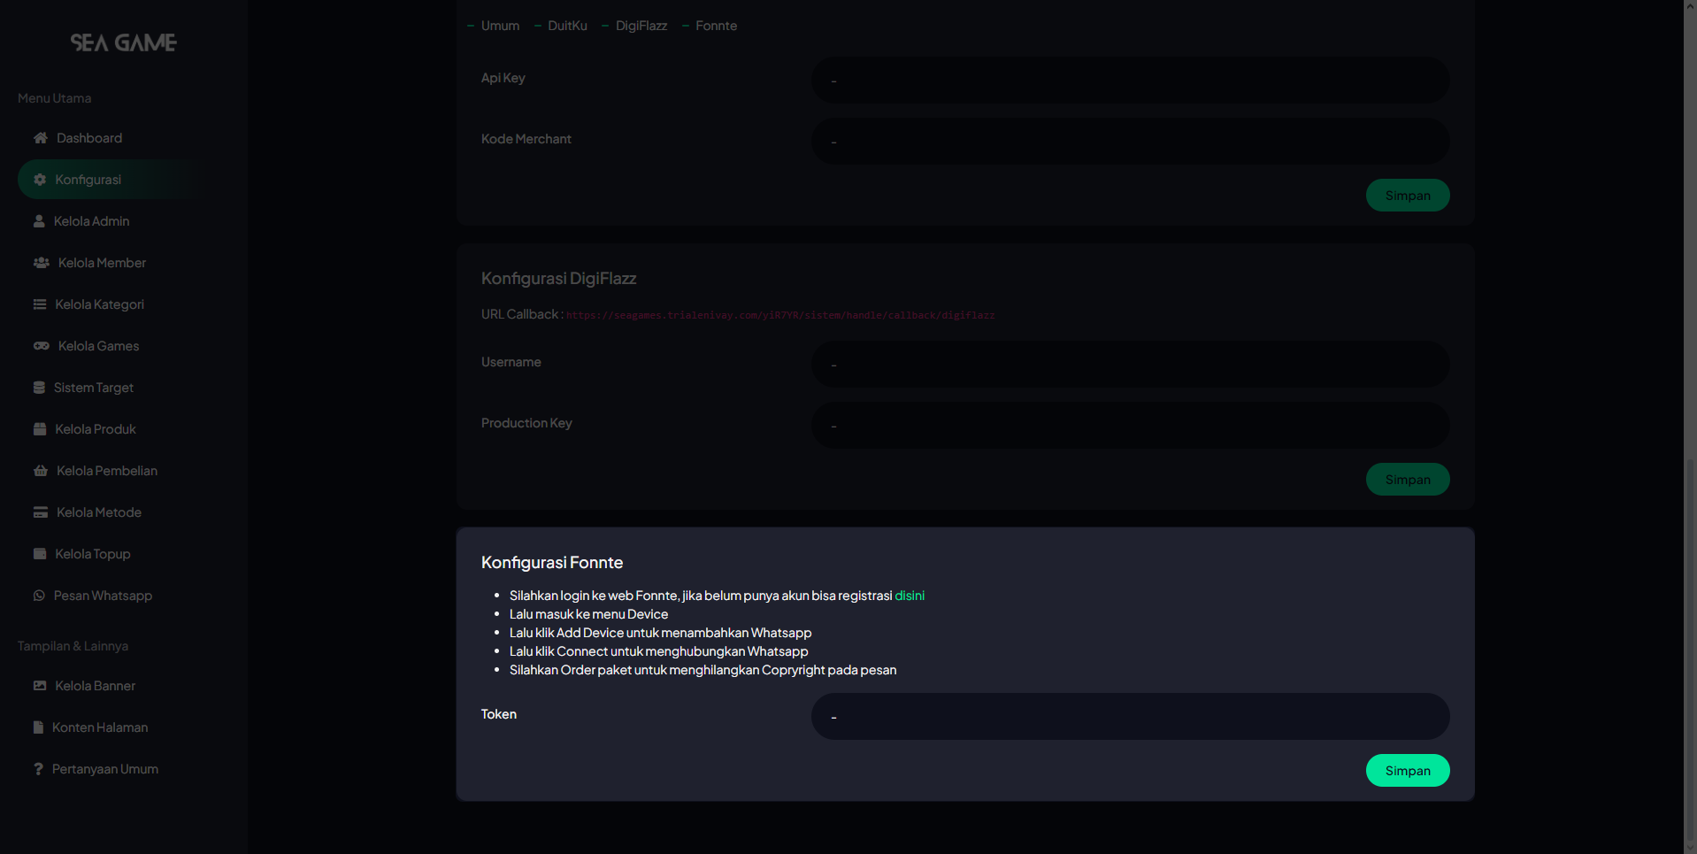Click the Sistem Target database icon
The image size is (1697, 854).
point(39,388)
